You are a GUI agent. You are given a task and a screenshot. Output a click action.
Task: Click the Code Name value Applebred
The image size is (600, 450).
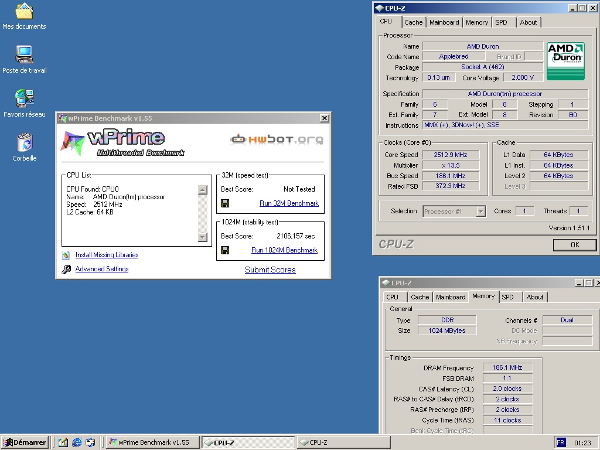pos(454,56)
